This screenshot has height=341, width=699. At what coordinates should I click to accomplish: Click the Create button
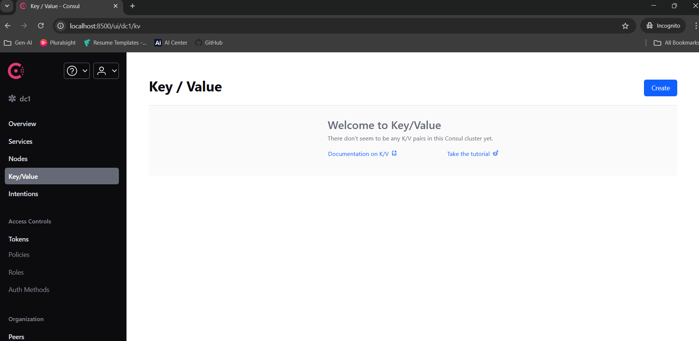(660, 88)
